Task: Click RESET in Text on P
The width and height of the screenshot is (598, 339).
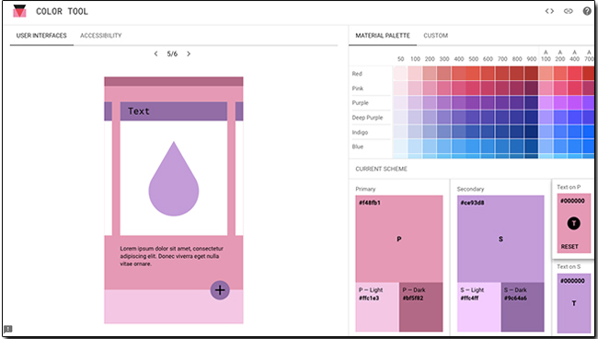Action: [569, 247]
